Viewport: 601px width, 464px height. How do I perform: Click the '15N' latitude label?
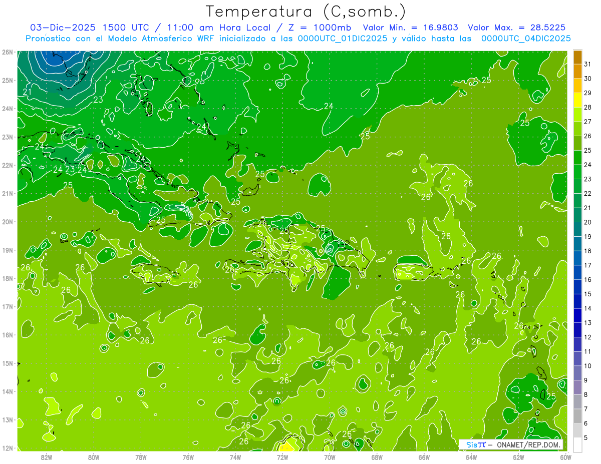[x=8, y=363]
